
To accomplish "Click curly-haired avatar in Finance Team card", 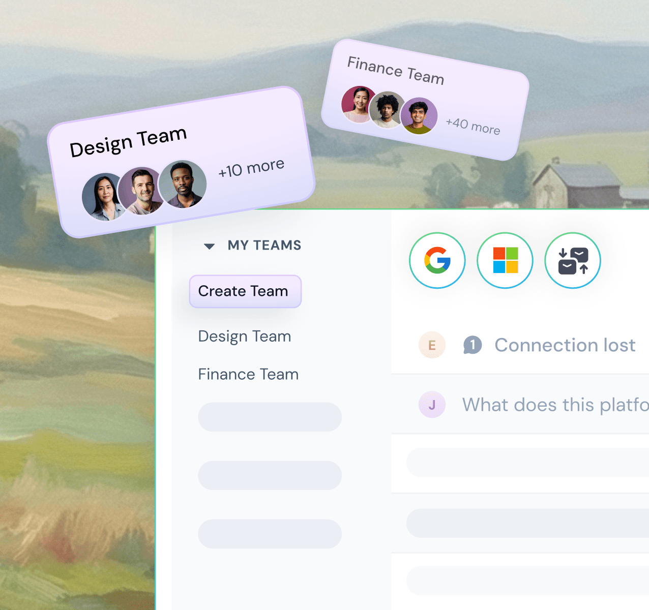I will pos(388,110).
